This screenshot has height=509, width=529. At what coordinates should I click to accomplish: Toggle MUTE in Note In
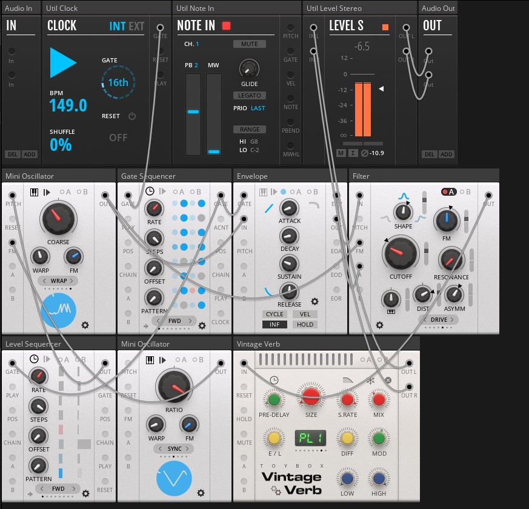click(249, 44)
